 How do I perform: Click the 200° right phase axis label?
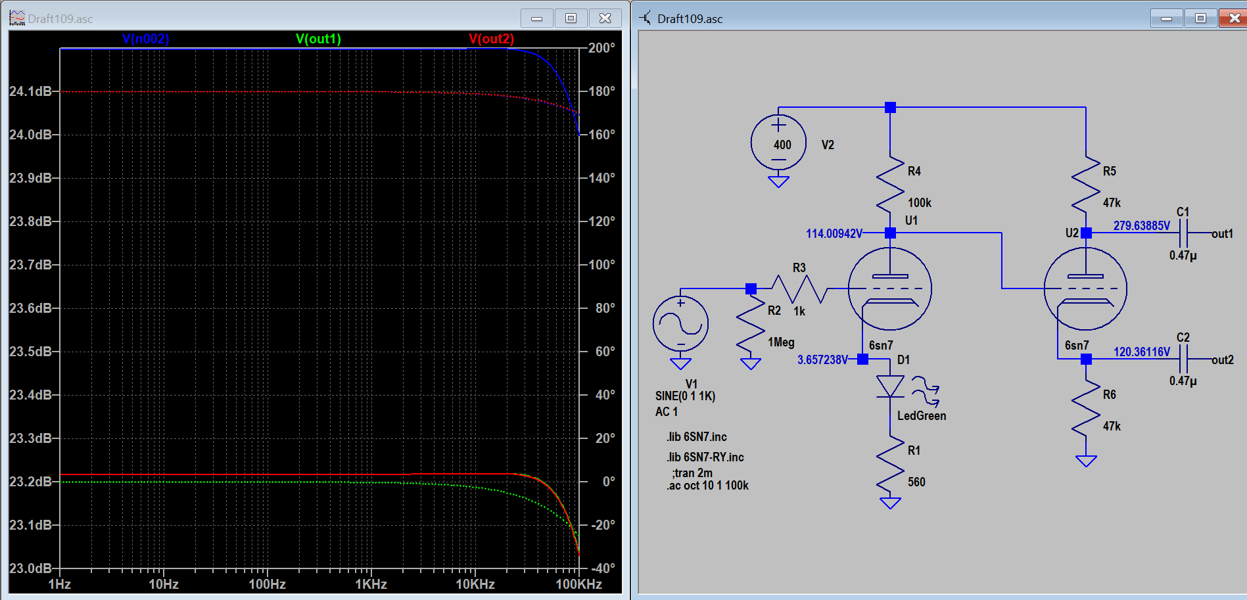click(601, 48)
